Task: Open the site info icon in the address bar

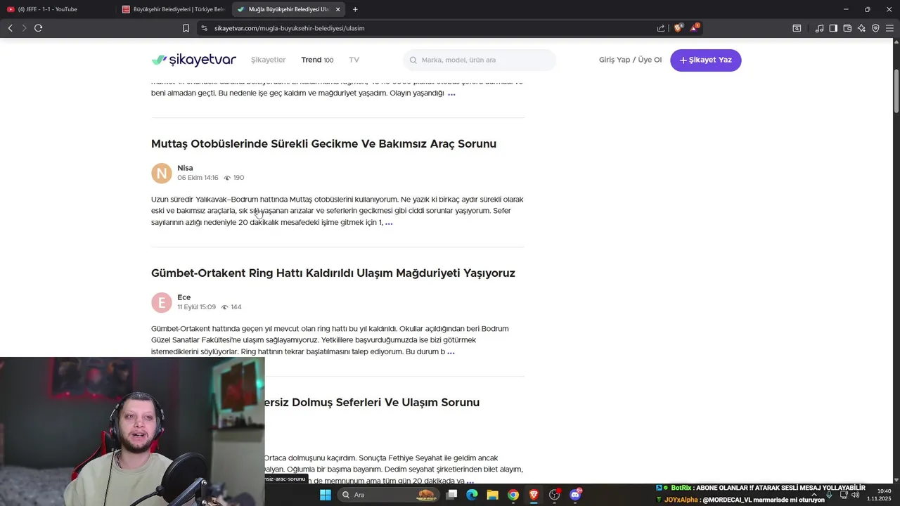Action: pyautogui.click(x=204, y=28)
